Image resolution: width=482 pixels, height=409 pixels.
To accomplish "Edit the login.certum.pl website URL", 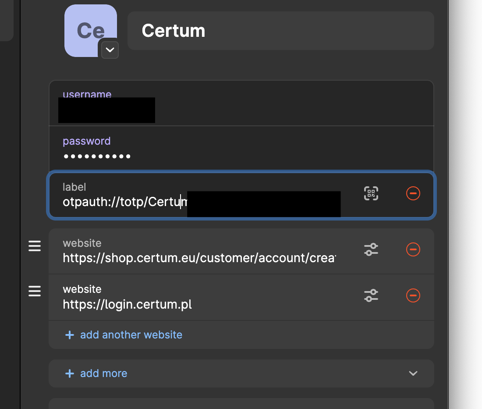I will pos(127,304).
